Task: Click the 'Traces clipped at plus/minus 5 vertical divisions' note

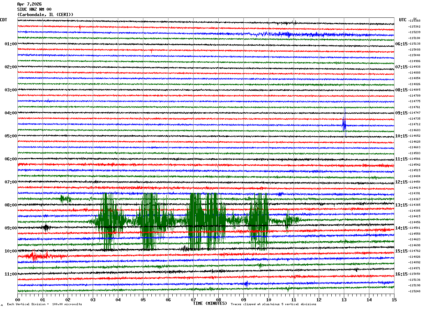Action: [273, 304]
